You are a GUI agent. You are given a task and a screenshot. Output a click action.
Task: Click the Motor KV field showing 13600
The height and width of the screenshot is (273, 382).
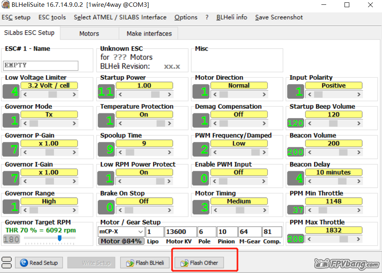[181, 231]
